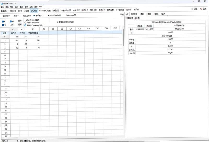Switch to the 游程检验 tab
This screenshot has width=209, height=142.
56,10
